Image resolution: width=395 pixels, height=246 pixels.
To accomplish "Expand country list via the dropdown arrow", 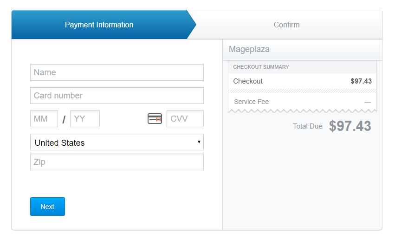I will pos(199,142).
